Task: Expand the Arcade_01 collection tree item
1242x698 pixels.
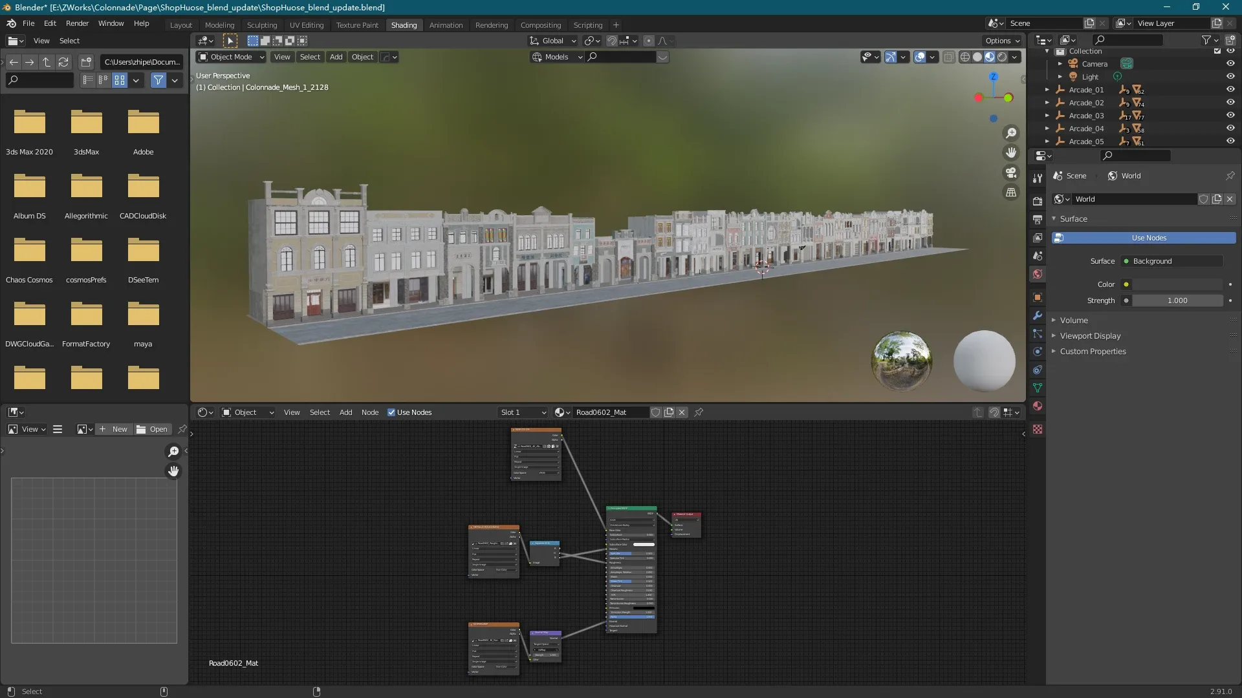Action: [x=1047, y=90]
